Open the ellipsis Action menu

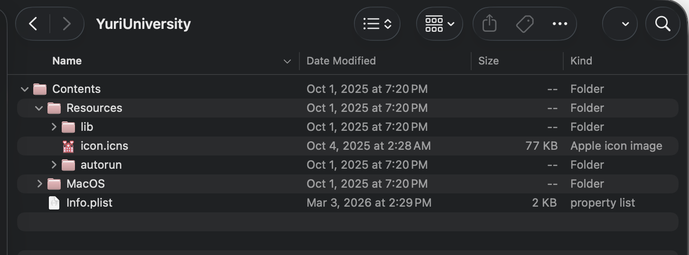(560, 24)
